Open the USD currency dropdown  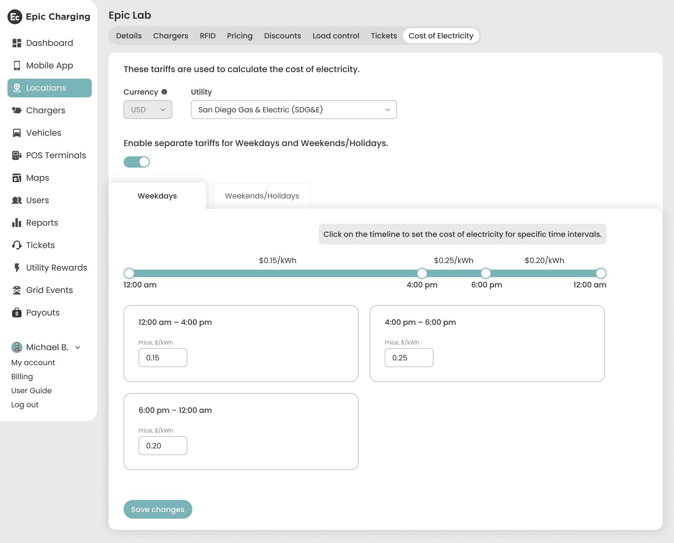point(148,110)
